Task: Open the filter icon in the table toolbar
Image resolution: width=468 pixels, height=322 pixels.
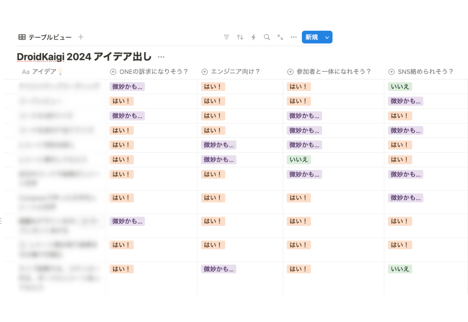Action: [x=226, y=37]
